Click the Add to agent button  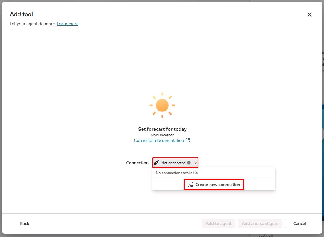tap(218, 223)
